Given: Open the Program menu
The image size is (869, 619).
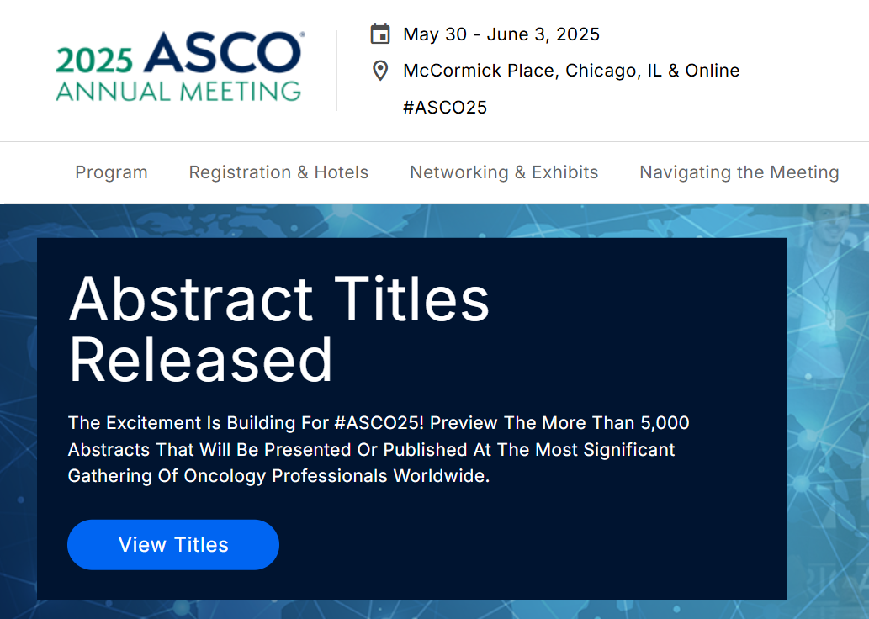Looking at the screenshot, I should [x=111, y=172].
